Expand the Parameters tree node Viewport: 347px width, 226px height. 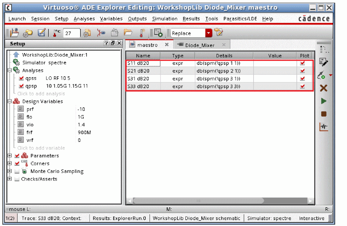10,156
